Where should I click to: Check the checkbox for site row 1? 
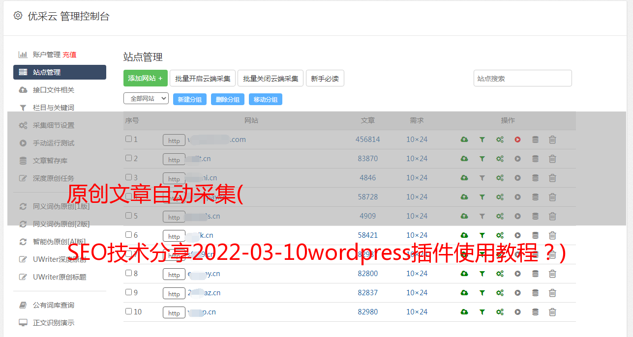[128, 139]
